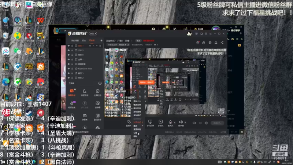
Task: Lock the 英雄联盟 source
Action: coord(72,64)
